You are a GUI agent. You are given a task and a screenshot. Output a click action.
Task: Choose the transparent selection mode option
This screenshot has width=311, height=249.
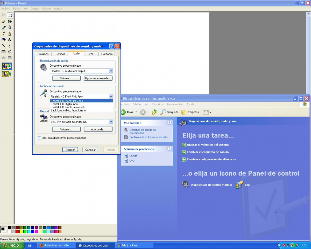pos(6,74)
